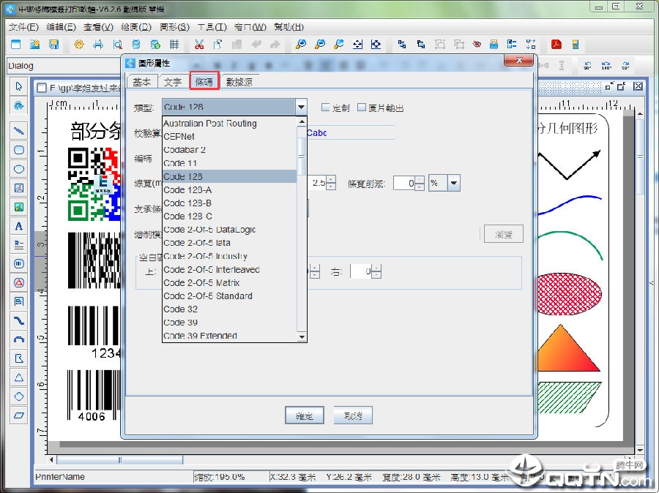
Task: Select the text tool marked A
Action: click(19, 226)
